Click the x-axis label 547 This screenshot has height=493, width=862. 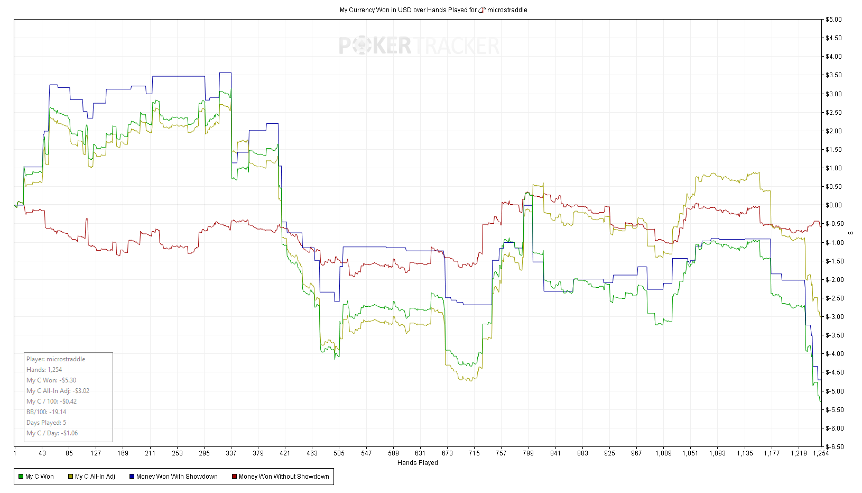[x=367, y=453]
